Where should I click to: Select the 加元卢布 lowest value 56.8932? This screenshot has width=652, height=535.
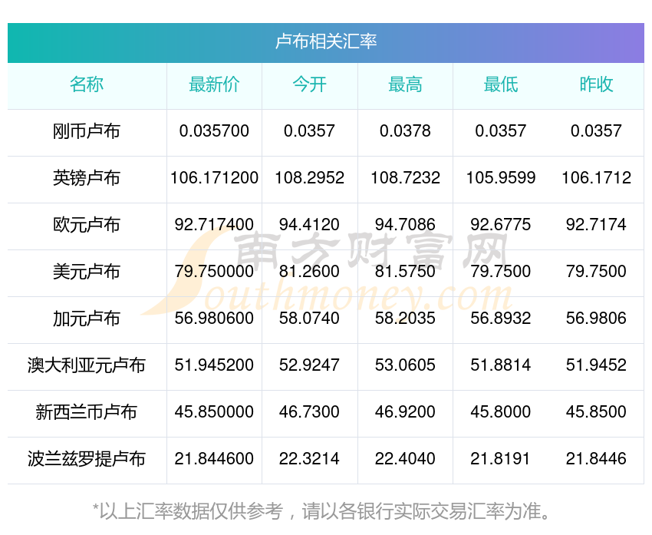pyautogui.click(x=500, y=319)
